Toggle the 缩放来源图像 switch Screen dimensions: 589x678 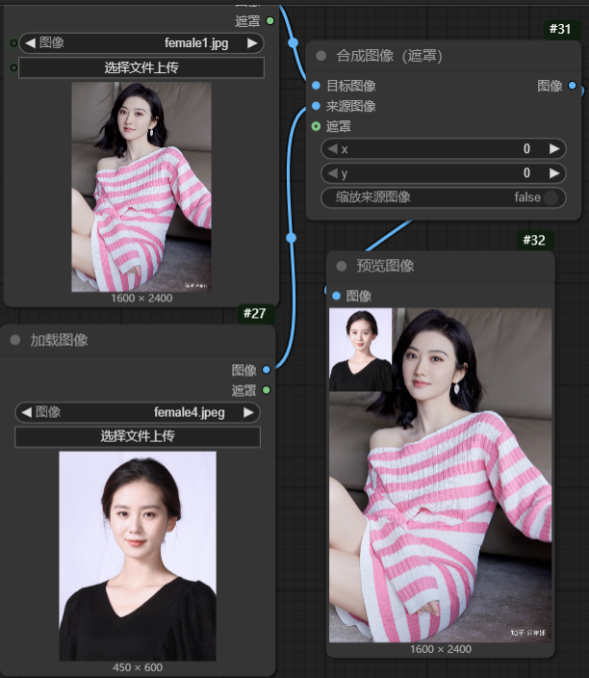(x=551, y=197)
